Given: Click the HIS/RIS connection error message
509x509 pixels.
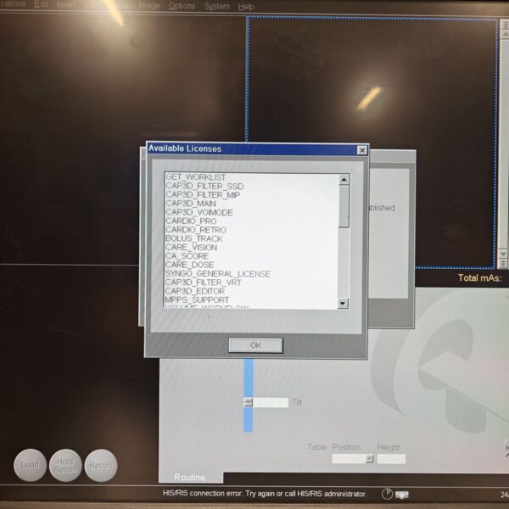Looking at the screenshot, I should click(264, 494).
